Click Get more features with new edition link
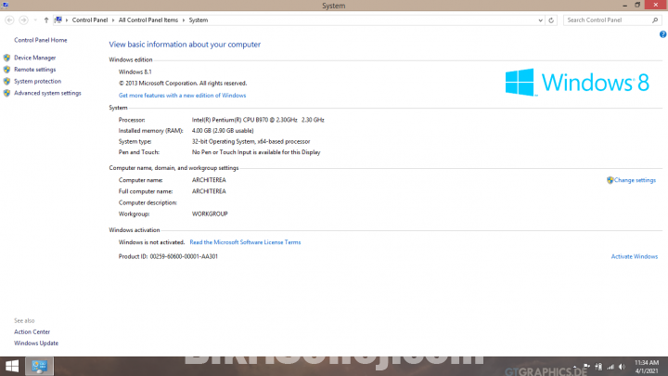668x376 pixels. [183, 96]
